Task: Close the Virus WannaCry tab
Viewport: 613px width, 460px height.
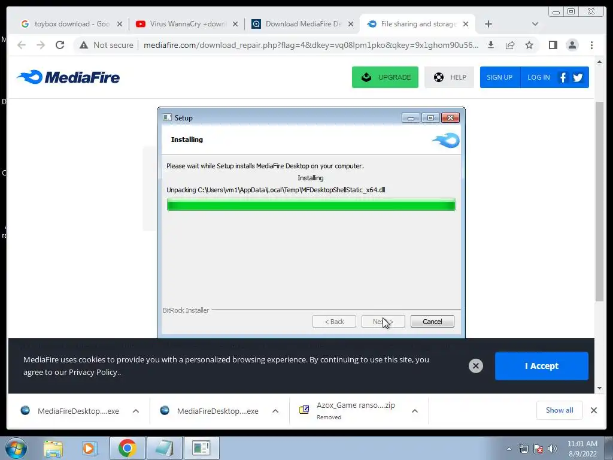Action: click(235, 24)
